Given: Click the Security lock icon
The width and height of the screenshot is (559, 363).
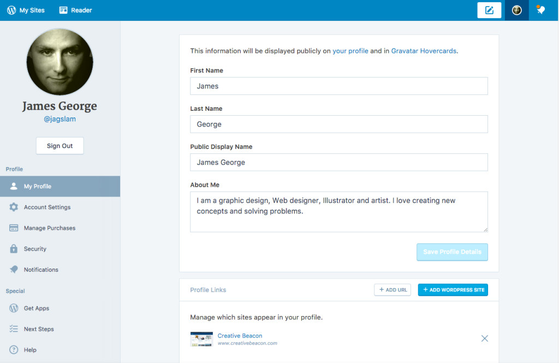Looking at the screenshot, I should [x=14, y=248].
